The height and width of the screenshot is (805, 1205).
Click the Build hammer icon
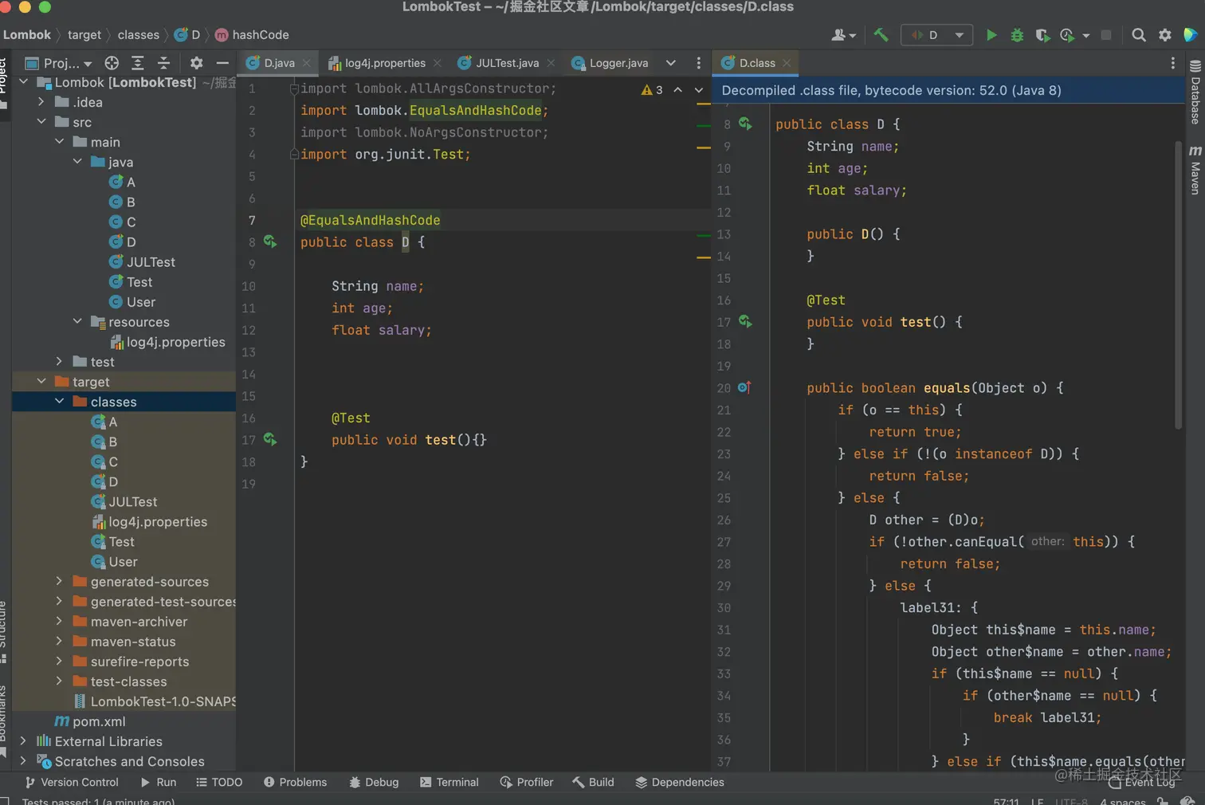[881, 35]
